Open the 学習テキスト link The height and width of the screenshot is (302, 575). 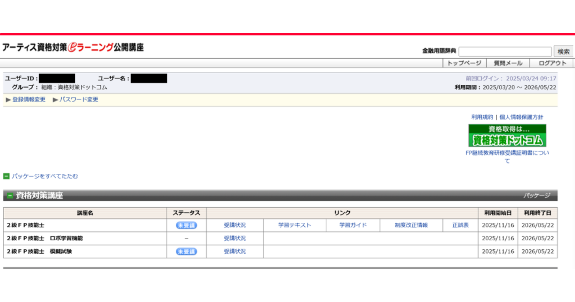[294, 225]
